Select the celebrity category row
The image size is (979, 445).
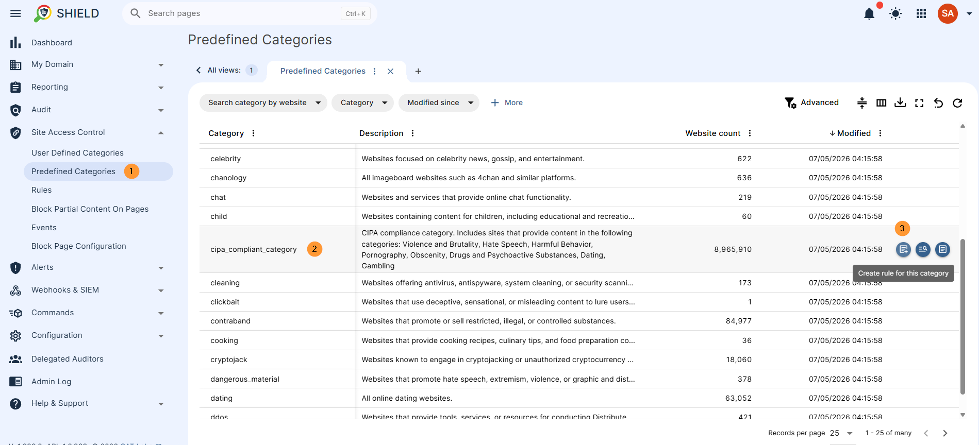coord(579,159)
